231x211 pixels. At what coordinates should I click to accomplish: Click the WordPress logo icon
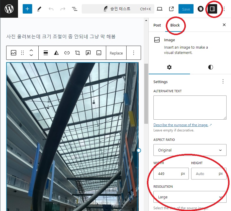[x=9, y=9]
